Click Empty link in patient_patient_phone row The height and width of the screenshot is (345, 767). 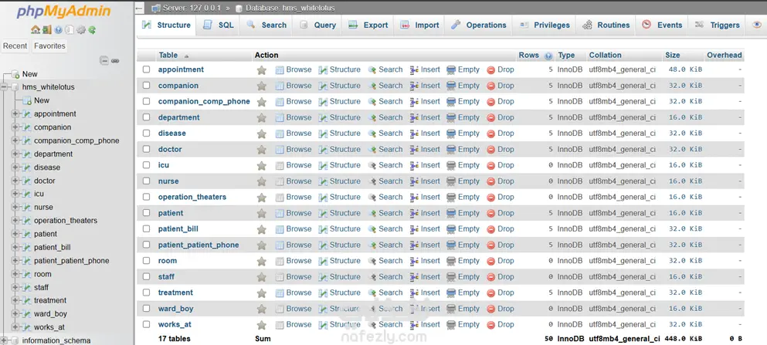[x=469, y=245]
